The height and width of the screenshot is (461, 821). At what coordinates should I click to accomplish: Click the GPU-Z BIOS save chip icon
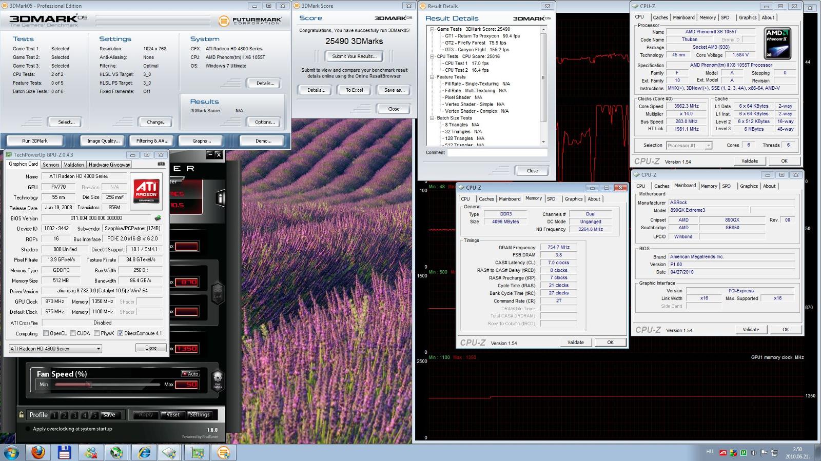click(x=158, y=218)
